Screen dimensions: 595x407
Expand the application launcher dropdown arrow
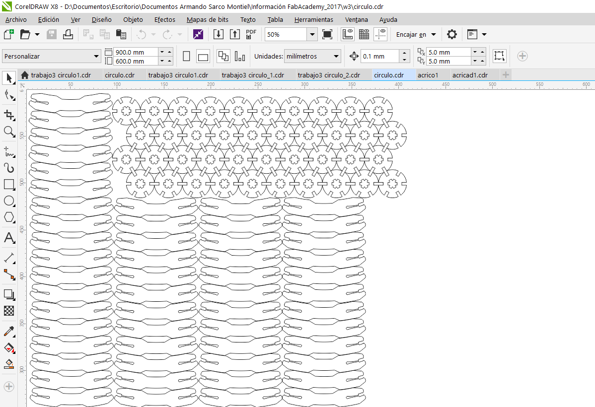[x=484, y=35]
